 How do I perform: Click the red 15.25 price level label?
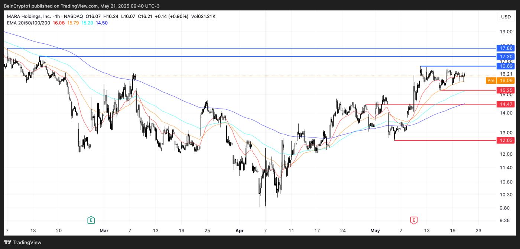pos(506,90)
